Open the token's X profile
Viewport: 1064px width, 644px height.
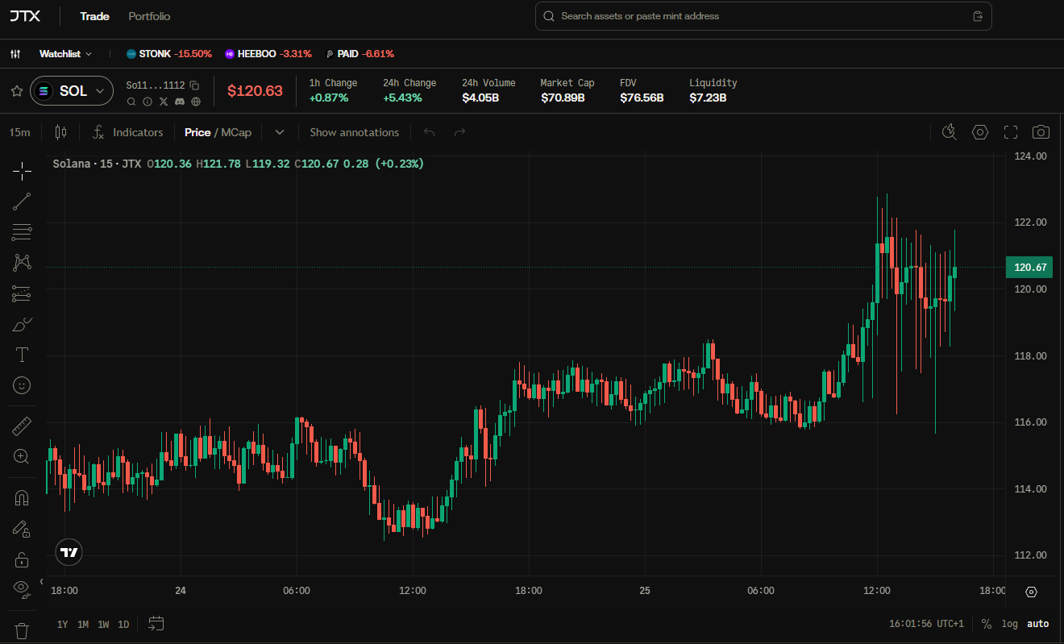pos(164,102)
